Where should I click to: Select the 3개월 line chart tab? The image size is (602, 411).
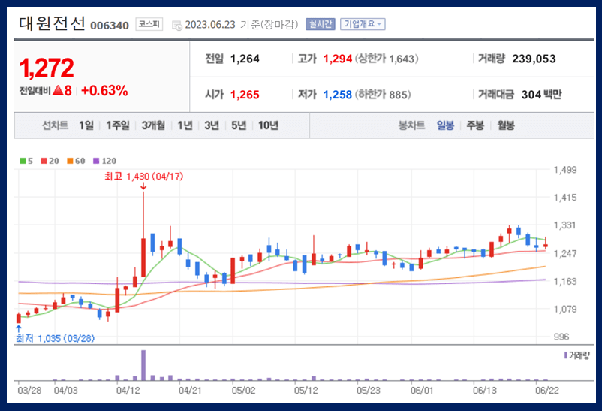point(153,125)
